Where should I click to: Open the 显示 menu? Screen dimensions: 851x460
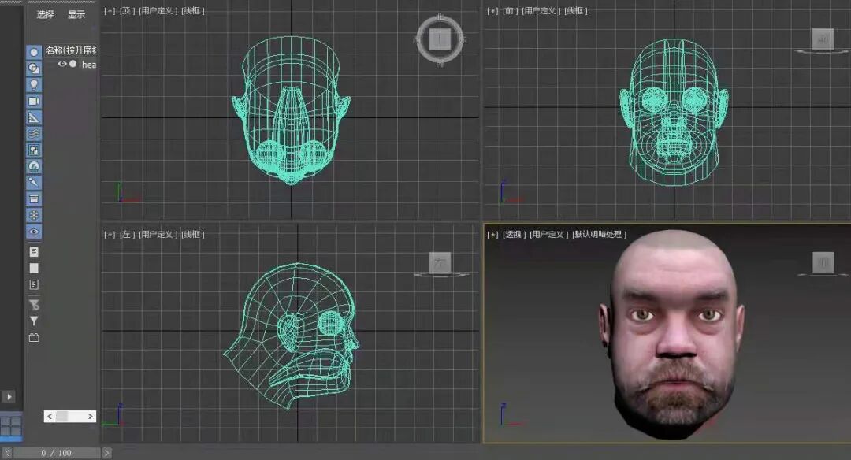tap(76, 15)
